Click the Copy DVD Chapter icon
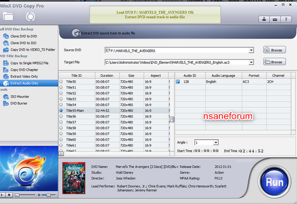 tap(6, 70)
